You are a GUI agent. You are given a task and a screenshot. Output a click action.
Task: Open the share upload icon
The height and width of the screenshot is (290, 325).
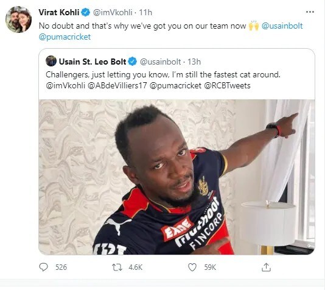tap(266, 267)
